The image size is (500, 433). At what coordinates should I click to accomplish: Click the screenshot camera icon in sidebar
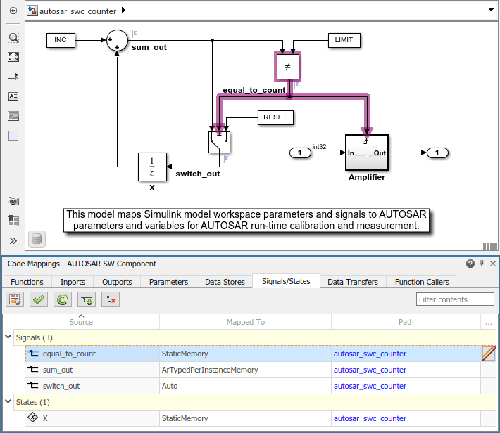13,201
